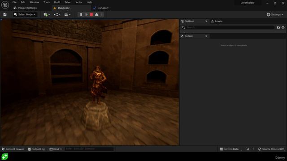
Task: Open the Derived Data menu
Action: (x=229, y=149)
